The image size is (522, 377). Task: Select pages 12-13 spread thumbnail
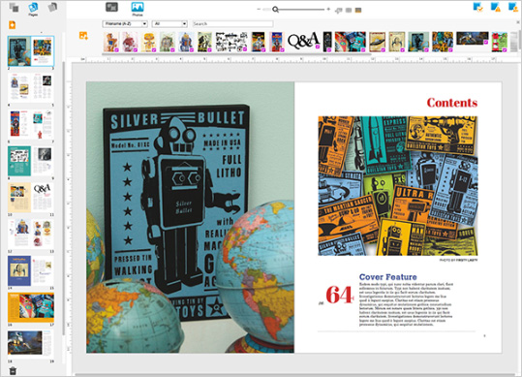(31, 234)
